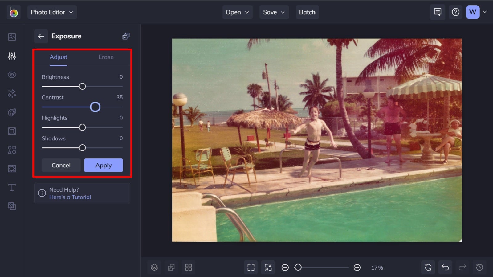The height and width of the screenshot is (277, 493).
Task: Fit the image to screen
Action: pos(251,267)
